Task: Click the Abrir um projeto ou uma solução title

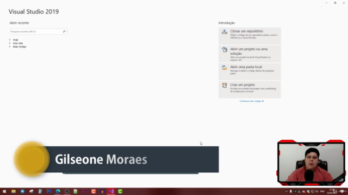Action: point(249,51)
